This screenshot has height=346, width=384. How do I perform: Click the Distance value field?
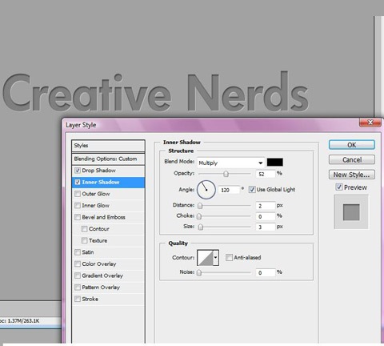coord(266,206)
